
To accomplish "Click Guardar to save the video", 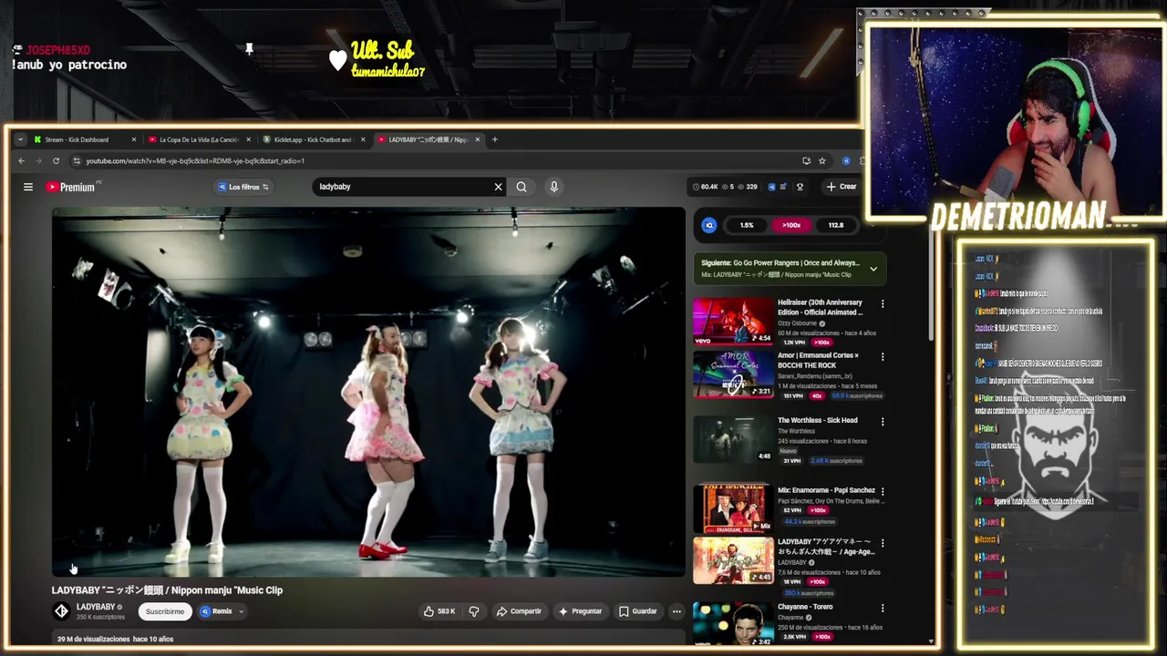I will click(637, 611).
